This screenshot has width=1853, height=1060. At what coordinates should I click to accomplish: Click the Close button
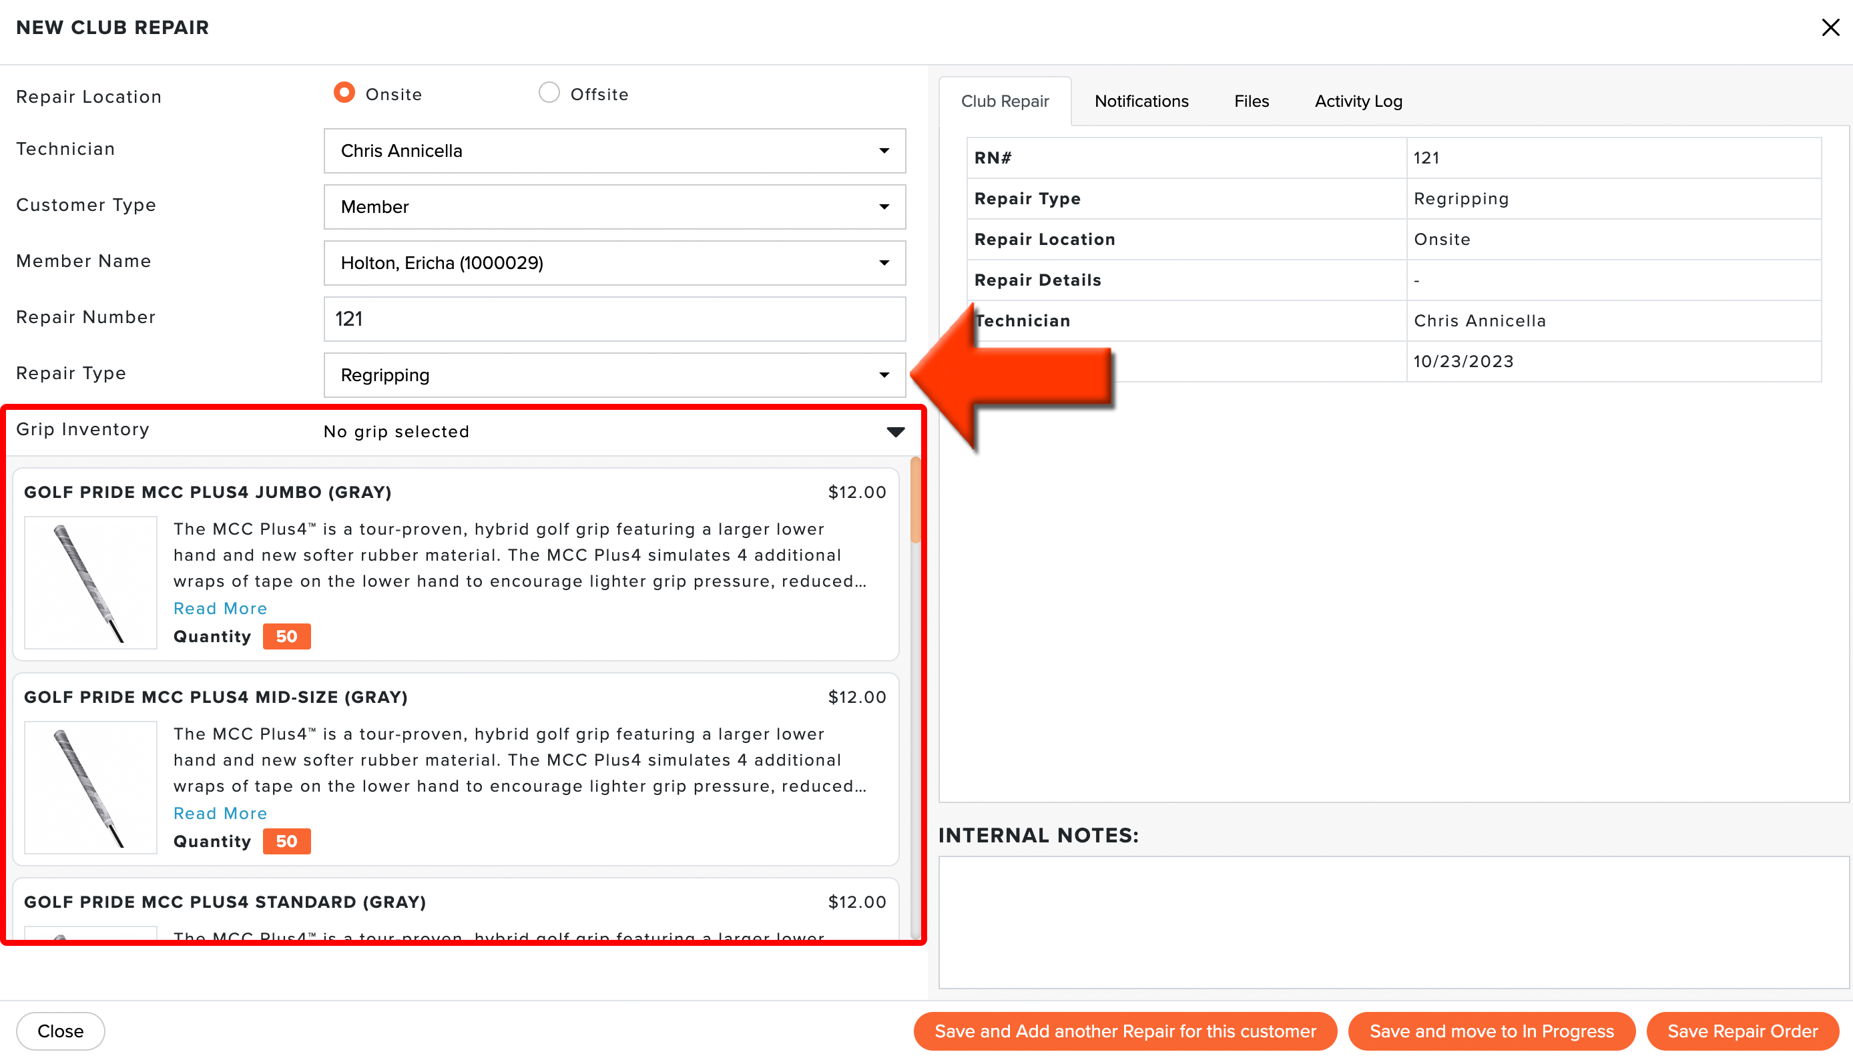pyautogui.click(x=60, y=1031)
